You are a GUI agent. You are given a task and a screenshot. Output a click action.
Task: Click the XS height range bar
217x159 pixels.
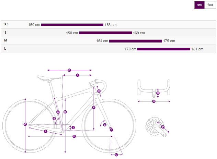pos(72,25)
